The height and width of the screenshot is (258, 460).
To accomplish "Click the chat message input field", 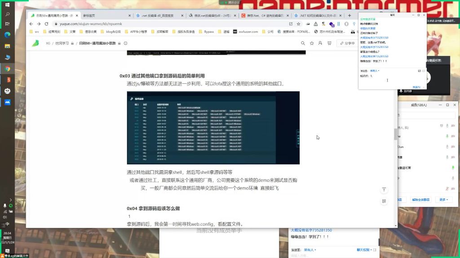I will (392, 80).
